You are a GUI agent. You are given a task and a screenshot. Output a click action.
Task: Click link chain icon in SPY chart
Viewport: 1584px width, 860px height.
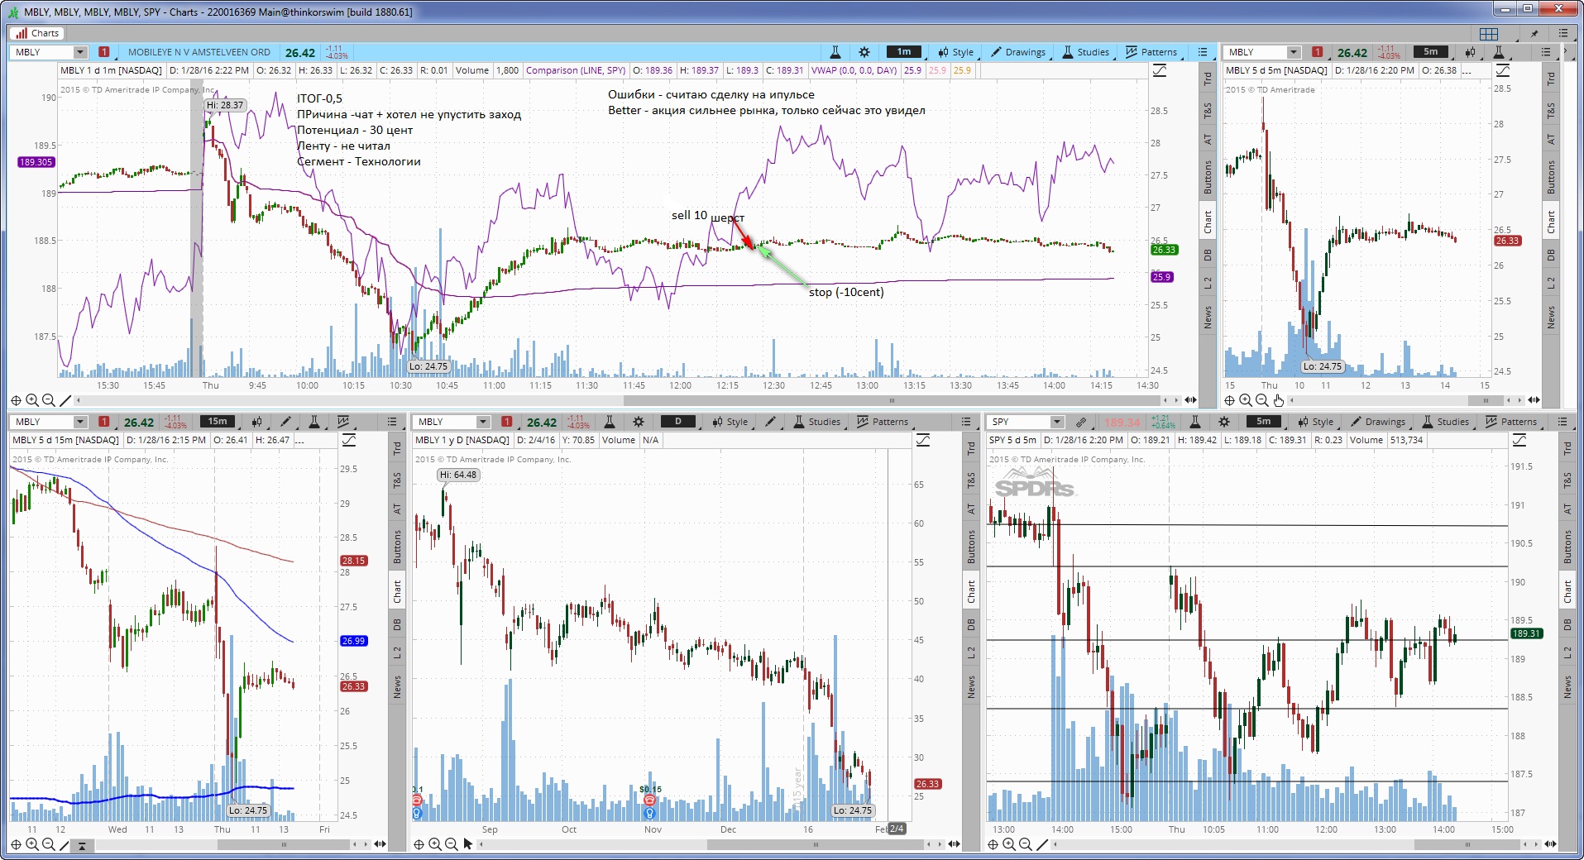[1080, 422]
